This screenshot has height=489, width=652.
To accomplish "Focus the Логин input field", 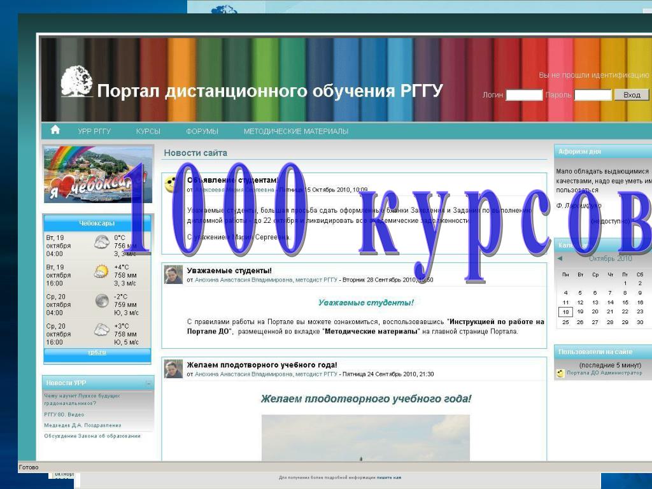I will (x=524, y=95).
